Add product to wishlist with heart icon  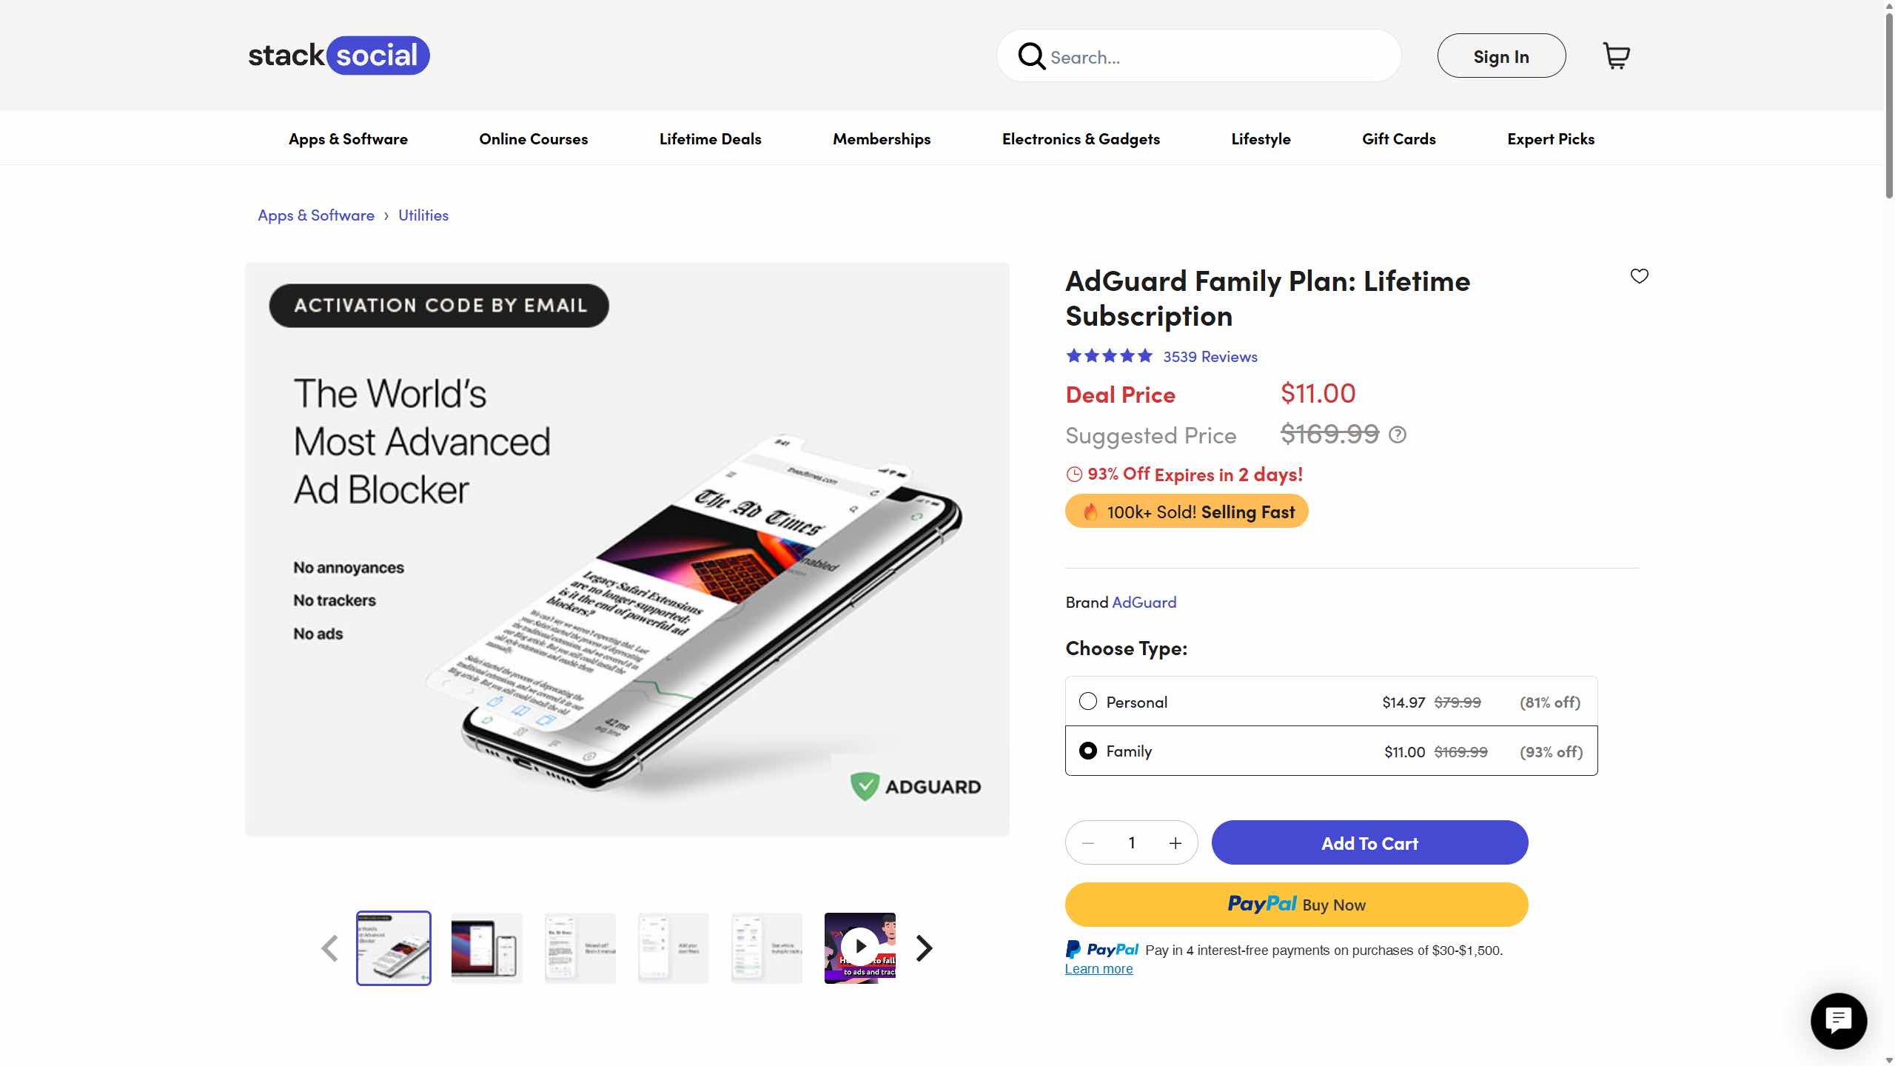(x=1639, y=276)
